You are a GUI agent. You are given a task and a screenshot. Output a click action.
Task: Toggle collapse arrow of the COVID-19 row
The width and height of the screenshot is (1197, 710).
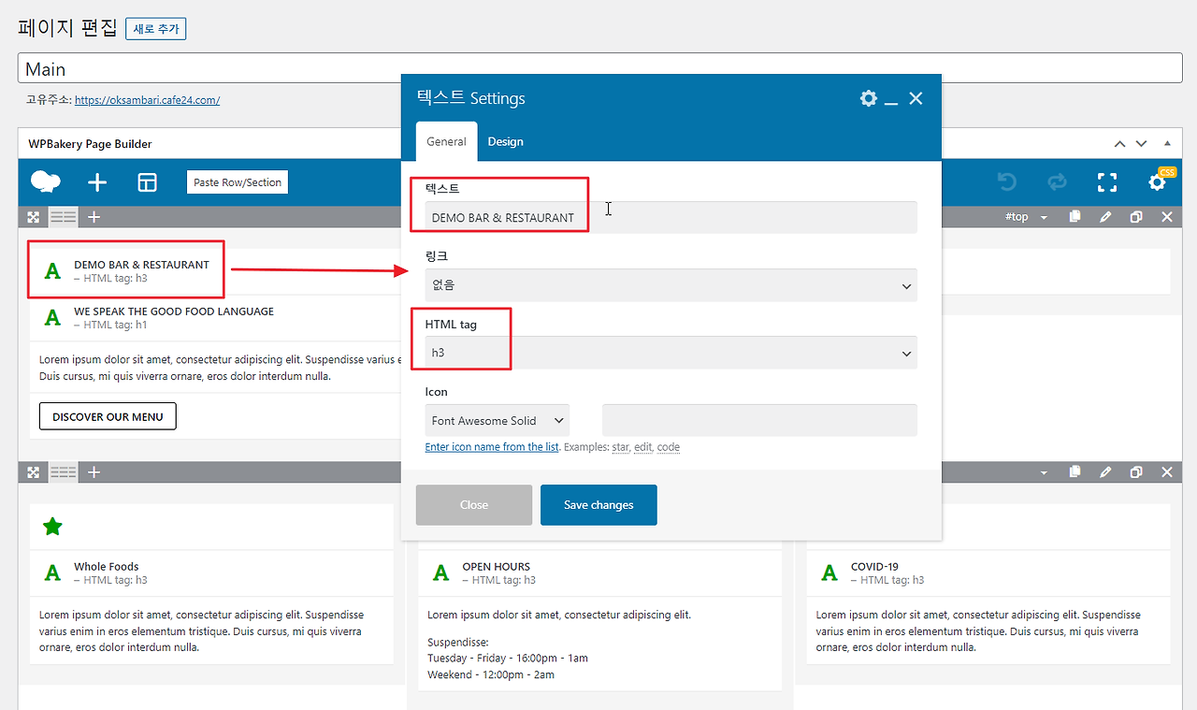pos(1045,472)
